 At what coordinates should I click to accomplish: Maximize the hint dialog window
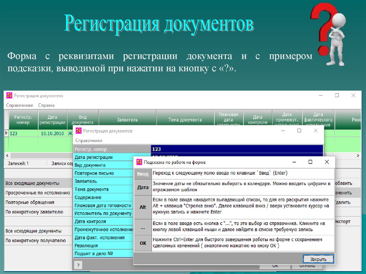point(310,162)
